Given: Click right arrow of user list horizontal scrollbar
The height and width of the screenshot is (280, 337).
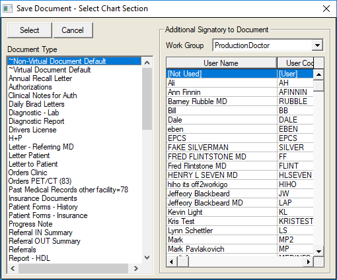Looking at the screenshot, I should (x=309, y=262).
